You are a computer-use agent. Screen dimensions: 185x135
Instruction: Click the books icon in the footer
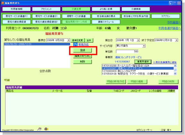pos(46,129)
